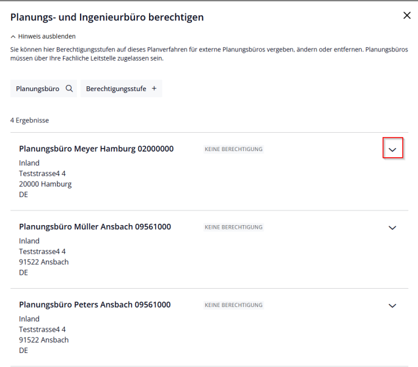Expand the Planungsbüro Meyer Hamburg entry
The height and width of the screenshot is (367, 418).
pos(392,149)
